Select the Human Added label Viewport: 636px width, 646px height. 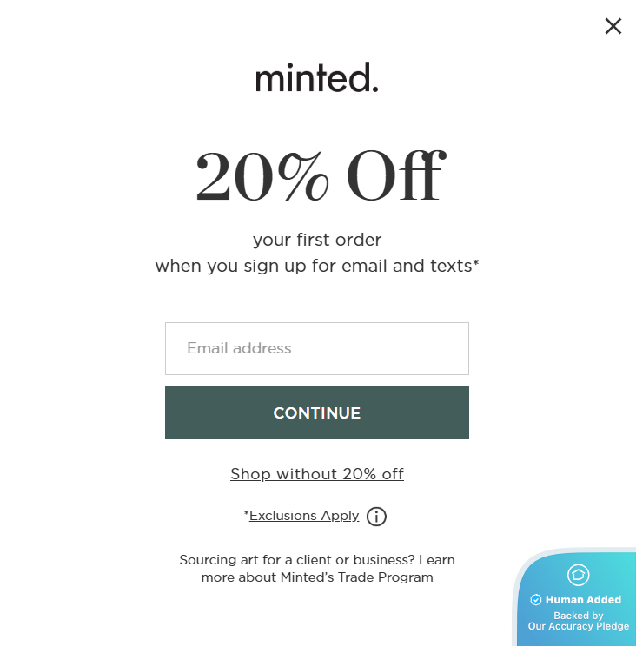point(583,600)
